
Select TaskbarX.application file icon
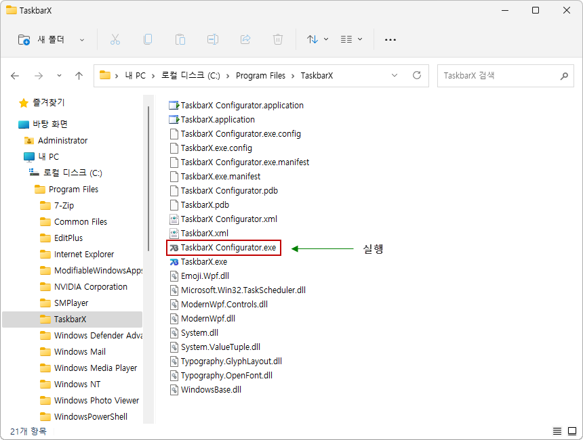174,120
